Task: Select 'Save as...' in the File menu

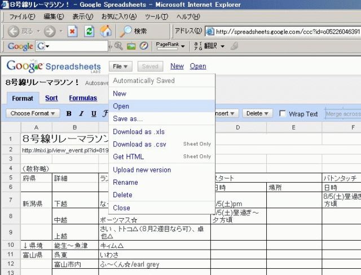Action: pyautogui.click(x=128, y=119)
